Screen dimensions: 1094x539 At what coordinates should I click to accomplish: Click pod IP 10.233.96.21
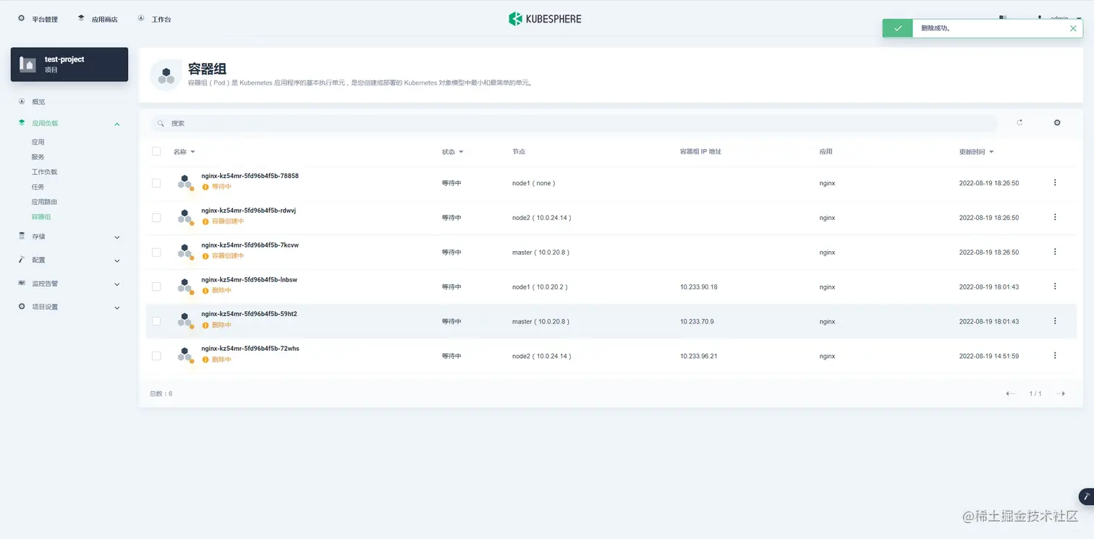(x=699, y=356)
